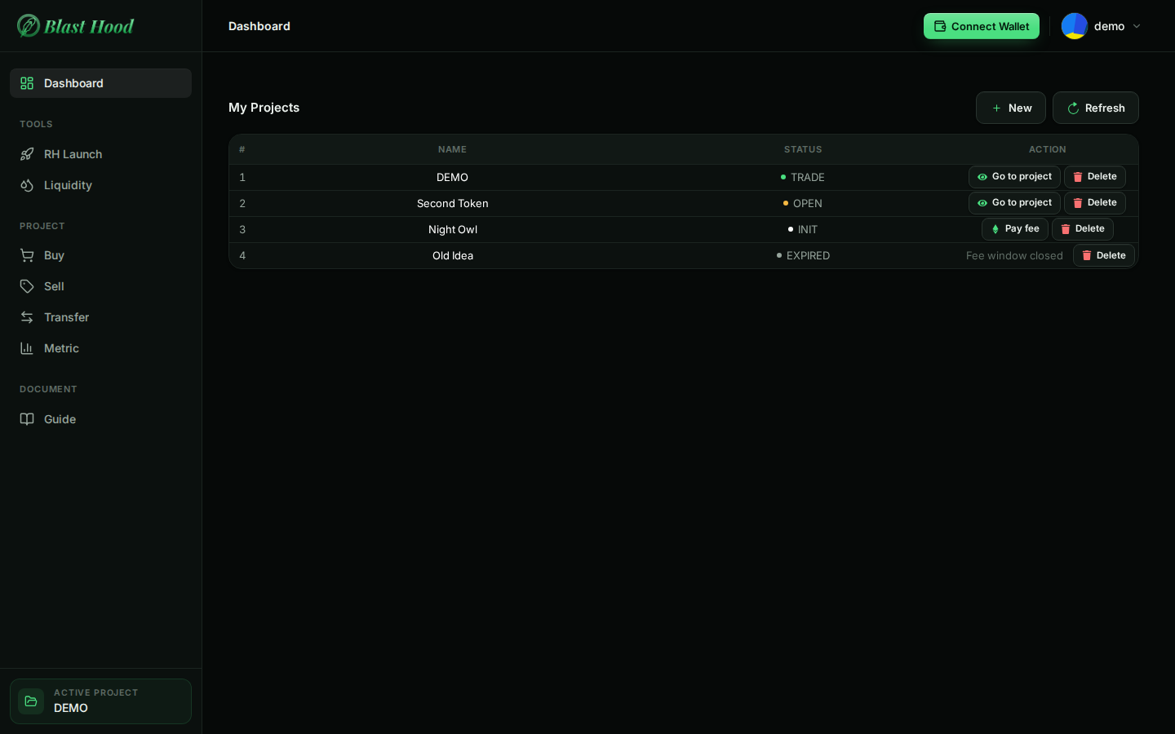The image size is (1175, 734).
Task: Click the Night Owl project name
Action: click(x=453, y=229)
